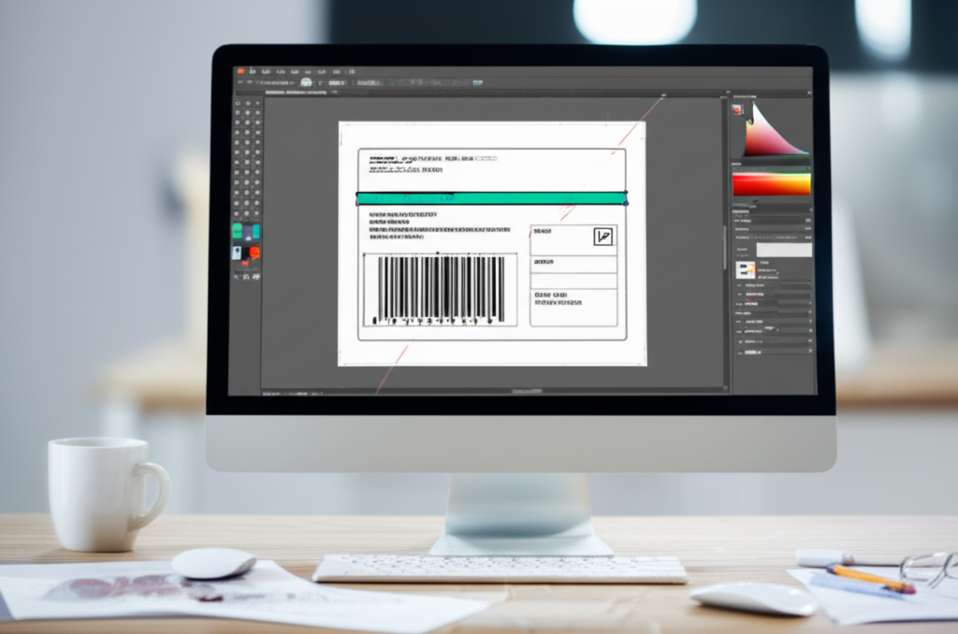Viewport: 958px width, 634px height.
Task: Select the orange-red swatch in left toolbar
Action: pyautogui.click(x=254, y=252)
